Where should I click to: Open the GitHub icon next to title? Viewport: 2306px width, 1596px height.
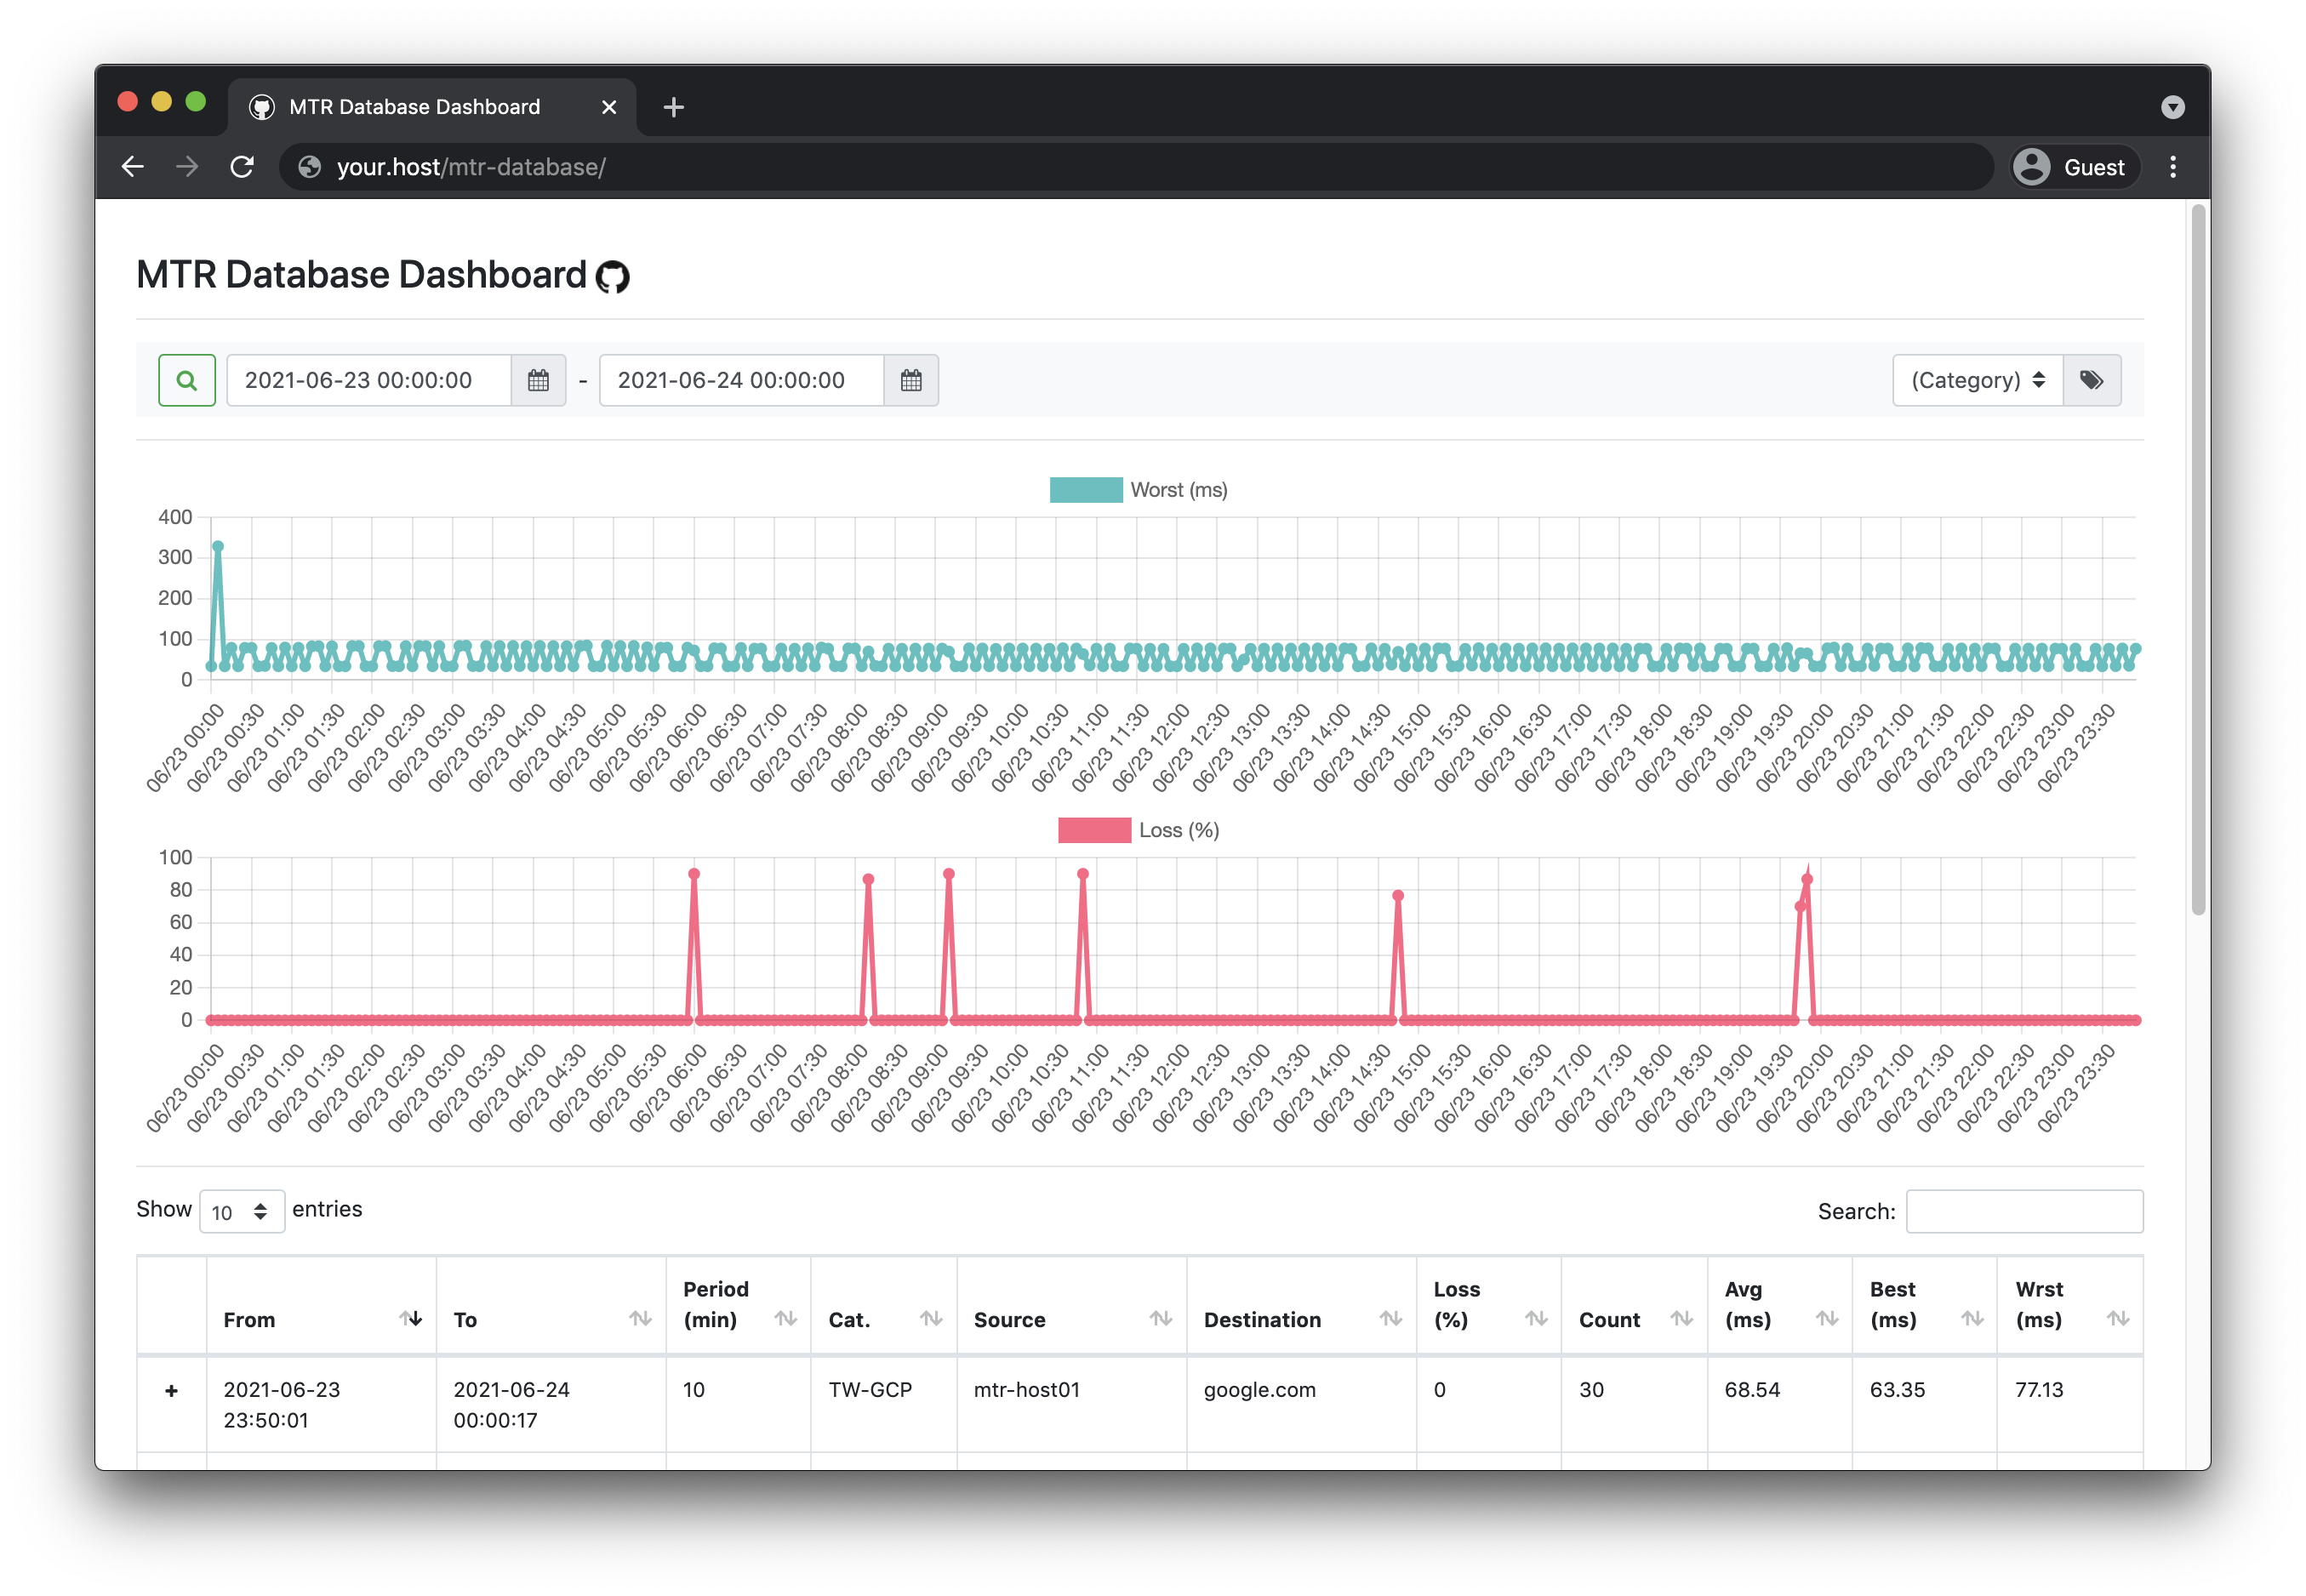click(x=613, y=277)
